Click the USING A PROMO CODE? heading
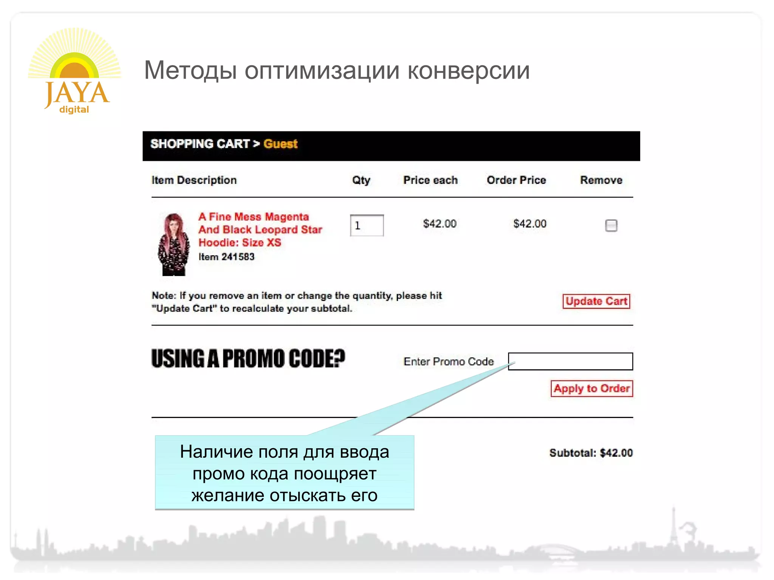Image resolution: width=774 pixels, height=580 pixels. 248,358
